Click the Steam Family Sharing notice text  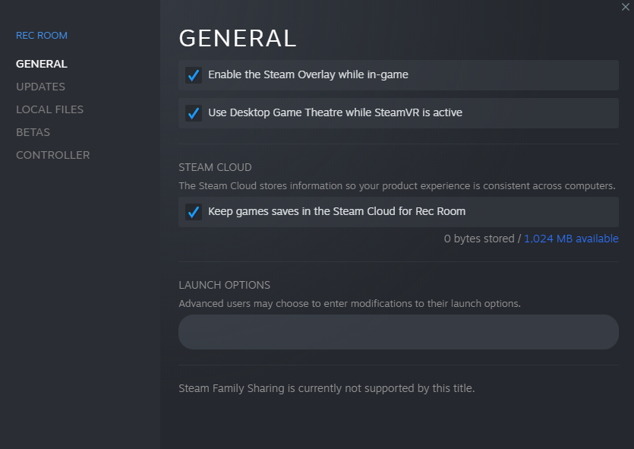(x=326, y=387)
